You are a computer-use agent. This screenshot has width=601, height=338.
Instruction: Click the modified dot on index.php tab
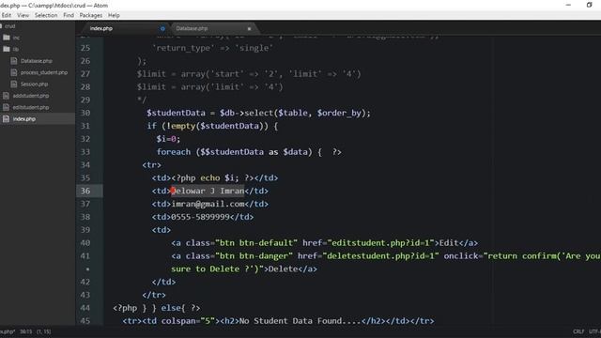162,28
